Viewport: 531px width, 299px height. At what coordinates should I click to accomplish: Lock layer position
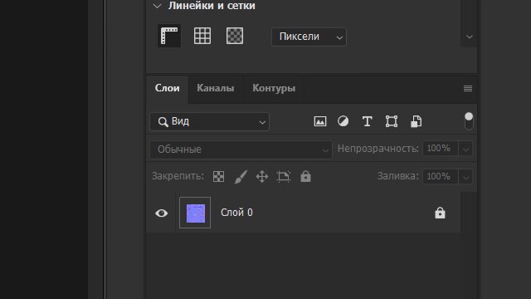pos(262,177)
